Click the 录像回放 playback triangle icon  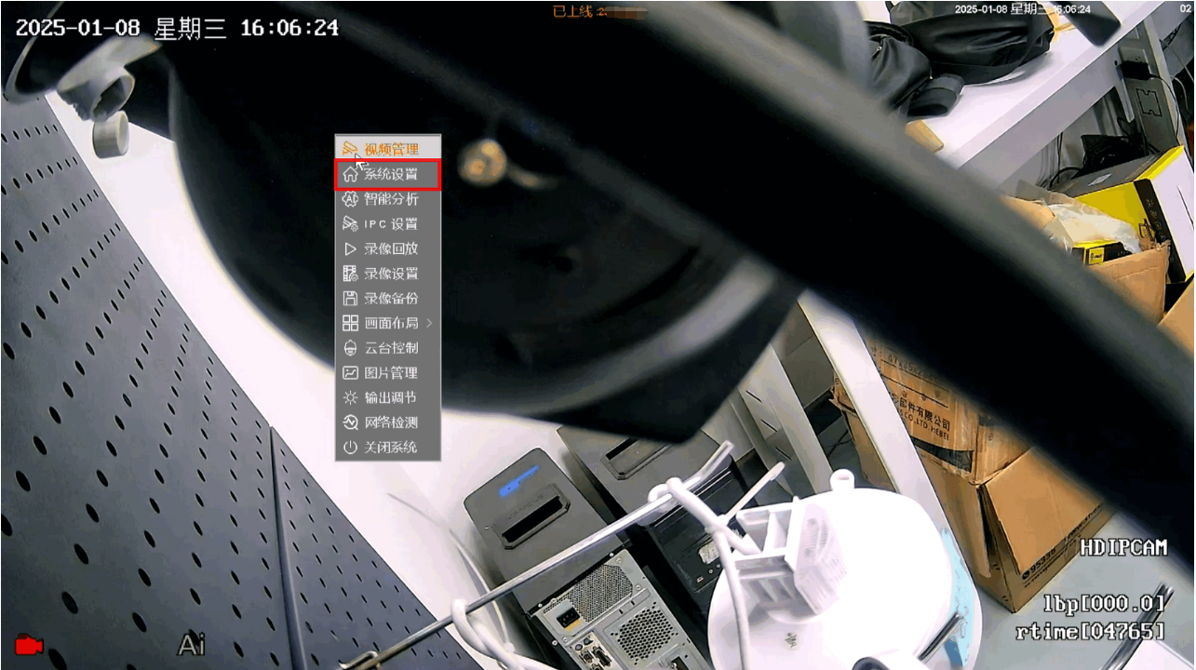[350, 248]
